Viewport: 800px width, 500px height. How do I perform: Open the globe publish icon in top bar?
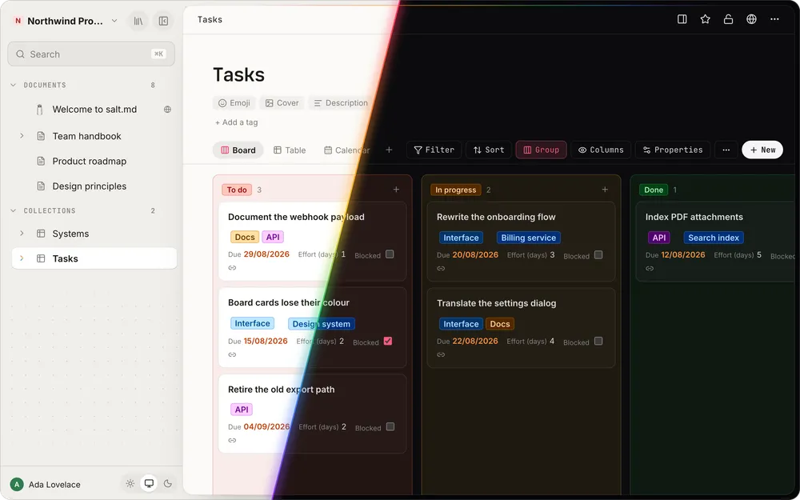[751, 19]
